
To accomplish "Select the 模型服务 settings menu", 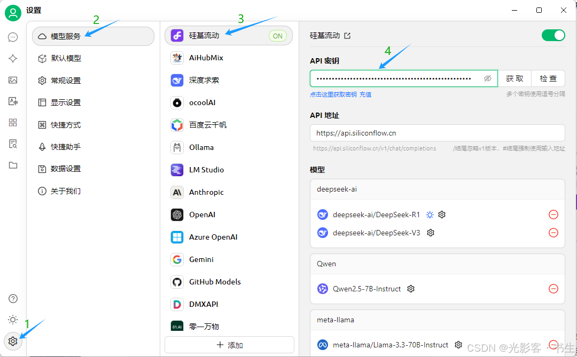I will (x=93, y=36).
